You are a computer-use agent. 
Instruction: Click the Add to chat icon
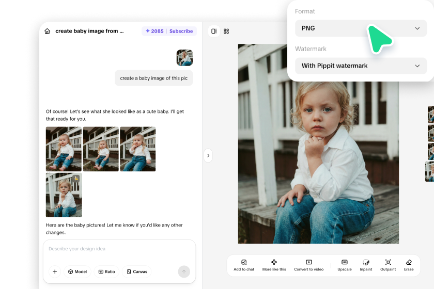(x=244, y=265)
